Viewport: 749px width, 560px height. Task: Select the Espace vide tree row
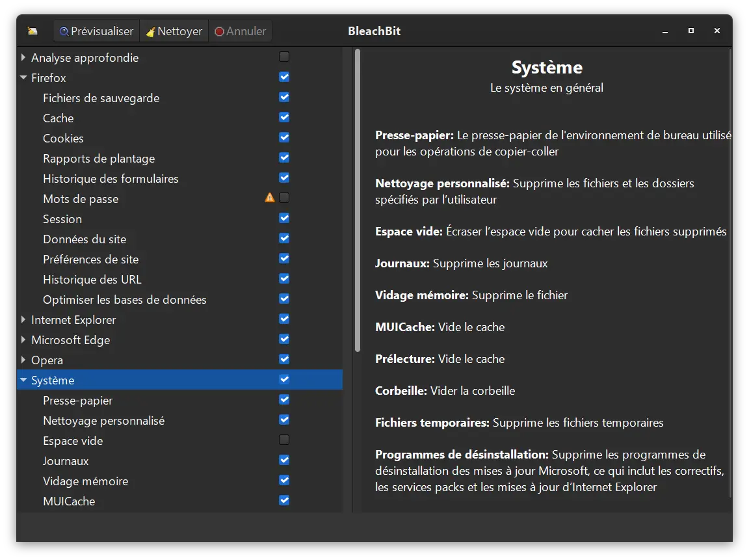pos(179,440)
